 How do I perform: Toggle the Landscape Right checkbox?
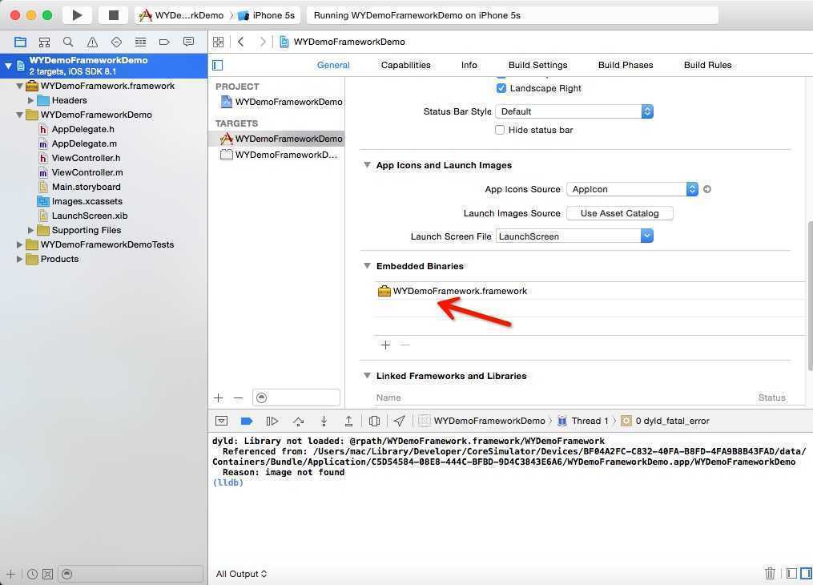(501, 88)
